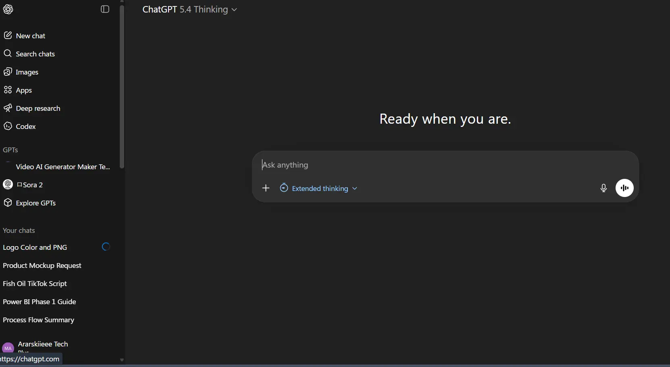Click the Sora 2 avatar icon
Viewport: 670px width, 367px height.
pos(8,185)
